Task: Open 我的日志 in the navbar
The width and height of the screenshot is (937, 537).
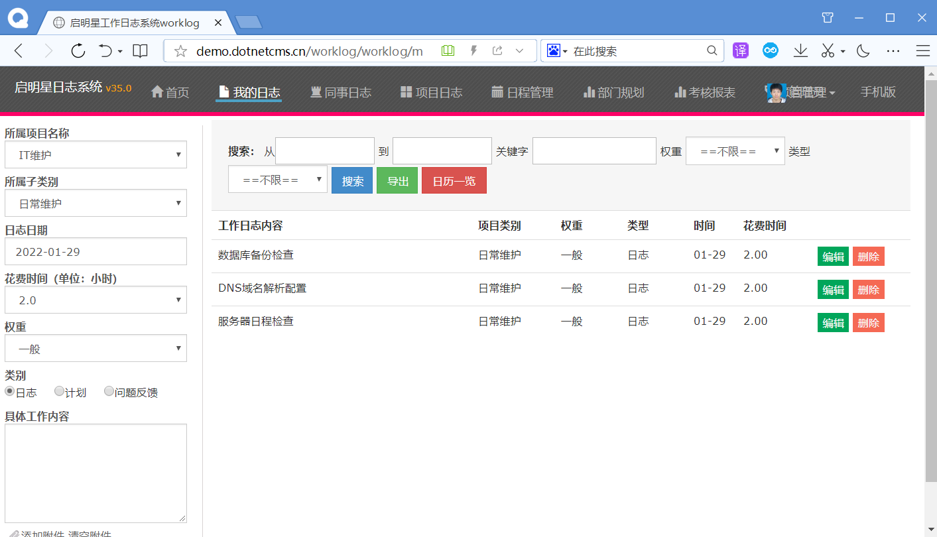Action: pos(249,93)
